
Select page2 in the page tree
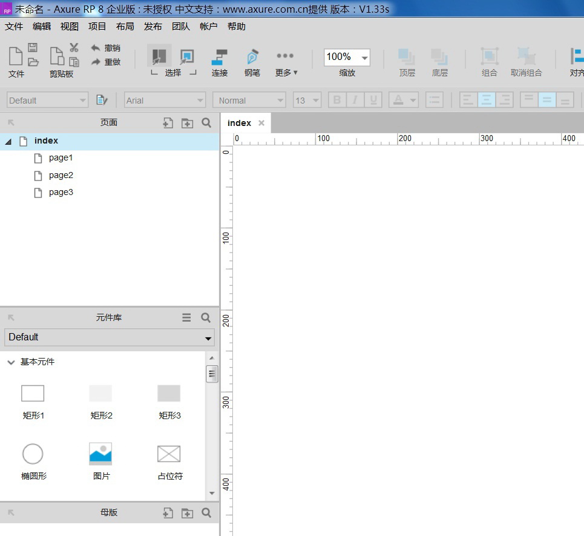(x=61, y=175)
